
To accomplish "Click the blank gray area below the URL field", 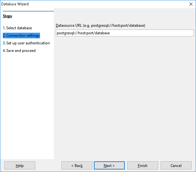I will pos(124,94).
